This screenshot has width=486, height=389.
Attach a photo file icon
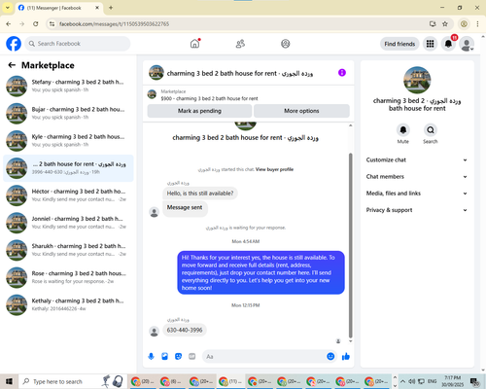pos(164,357)
